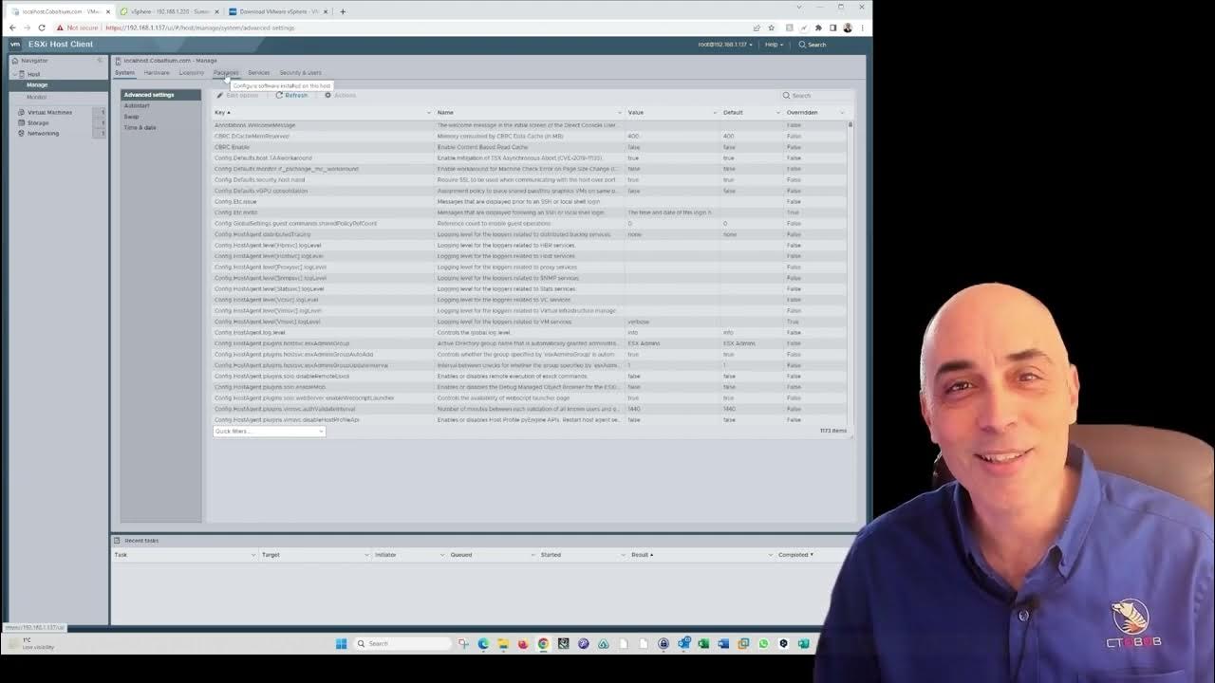Open Windows Start menu

341,643
